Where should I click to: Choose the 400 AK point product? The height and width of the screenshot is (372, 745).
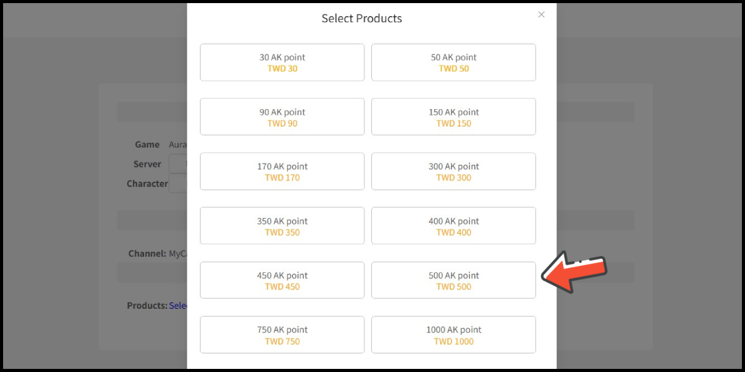pyautogui.click(x=453, y=226)
